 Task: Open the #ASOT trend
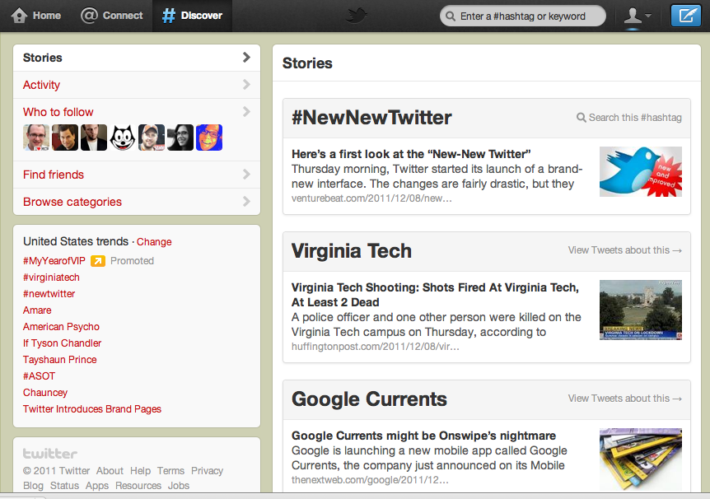pos(39,375)
